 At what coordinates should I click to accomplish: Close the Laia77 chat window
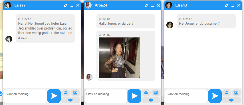point(78,5)
